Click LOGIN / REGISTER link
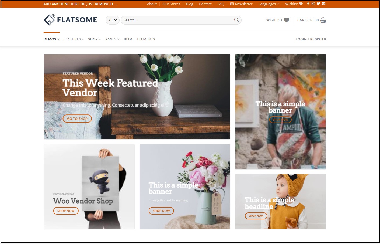The height and width of the screenshot is (244, 380). tap(311, 39)
